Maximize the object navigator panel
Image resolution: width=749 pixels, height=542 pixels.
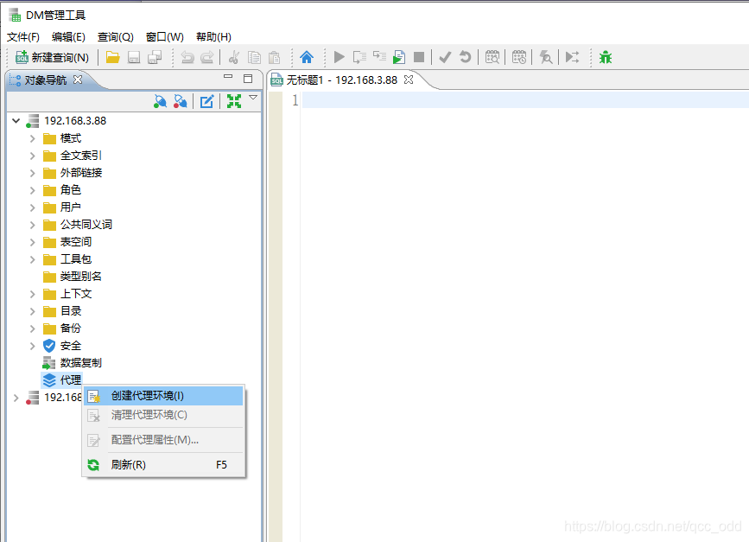pyautogui.click(x=248, y=79)
